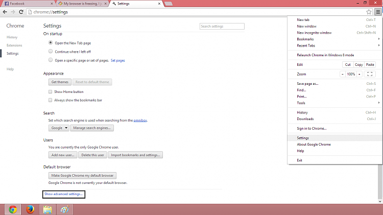Enable Always show the bookmarks bar
383x215 pixels.
pos(51,100)
